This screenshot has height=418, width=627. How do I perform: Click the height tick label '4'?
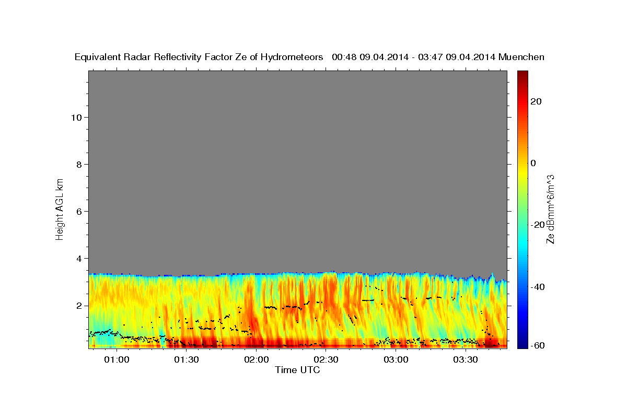click(79, 258)
